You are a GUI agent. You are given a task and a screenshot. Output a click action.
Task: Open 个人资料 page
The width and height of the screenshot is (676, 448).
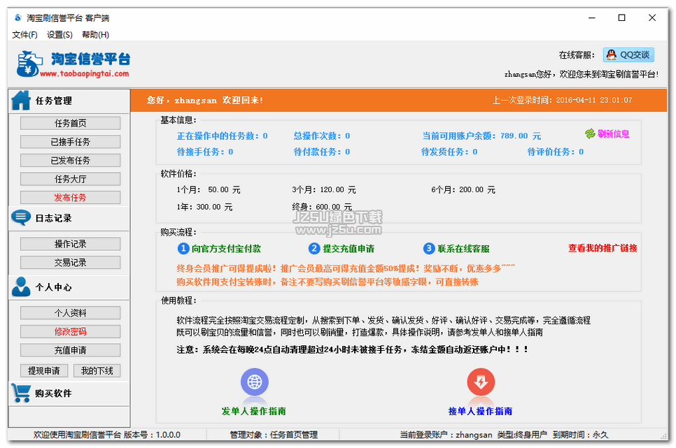point(70,312)
